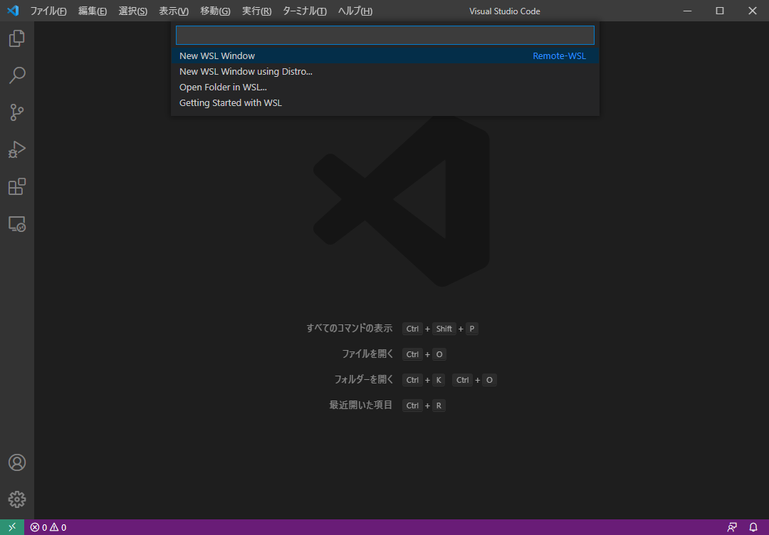Click the green remote window indicator
769x535 pixels.
(x=12, y=527)
